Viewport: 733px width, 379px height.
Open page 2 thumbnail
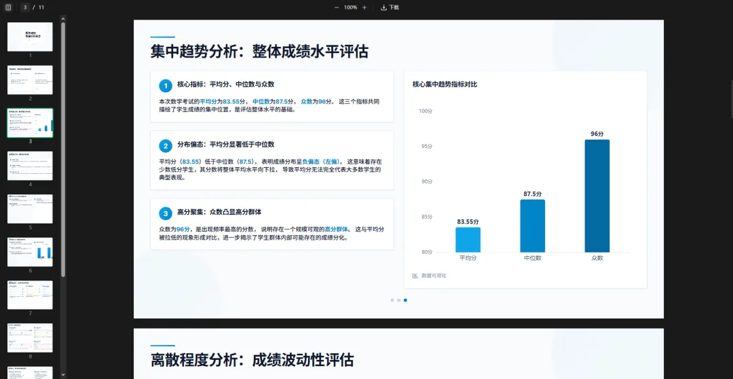(30, 80)
